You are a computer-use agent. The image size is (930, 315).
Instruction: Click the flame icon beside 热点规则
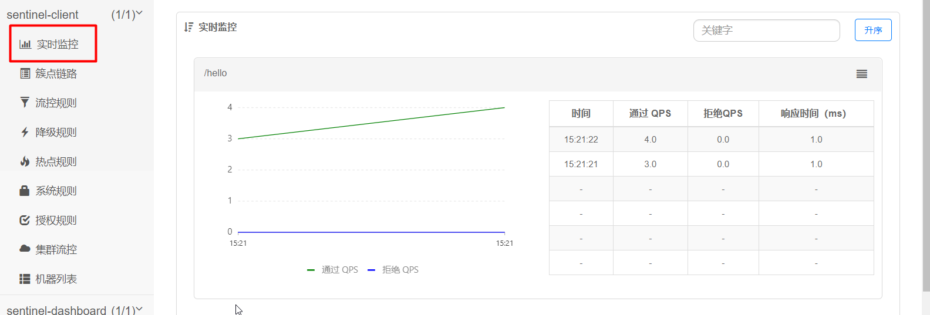click(x=25, y=161)
